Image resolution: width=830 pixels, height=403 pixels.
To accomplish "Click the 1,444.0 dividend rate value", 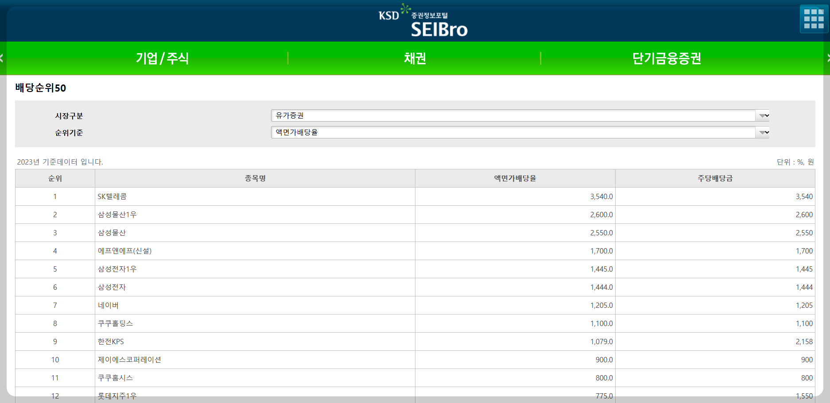I will [x=601, y=287].
